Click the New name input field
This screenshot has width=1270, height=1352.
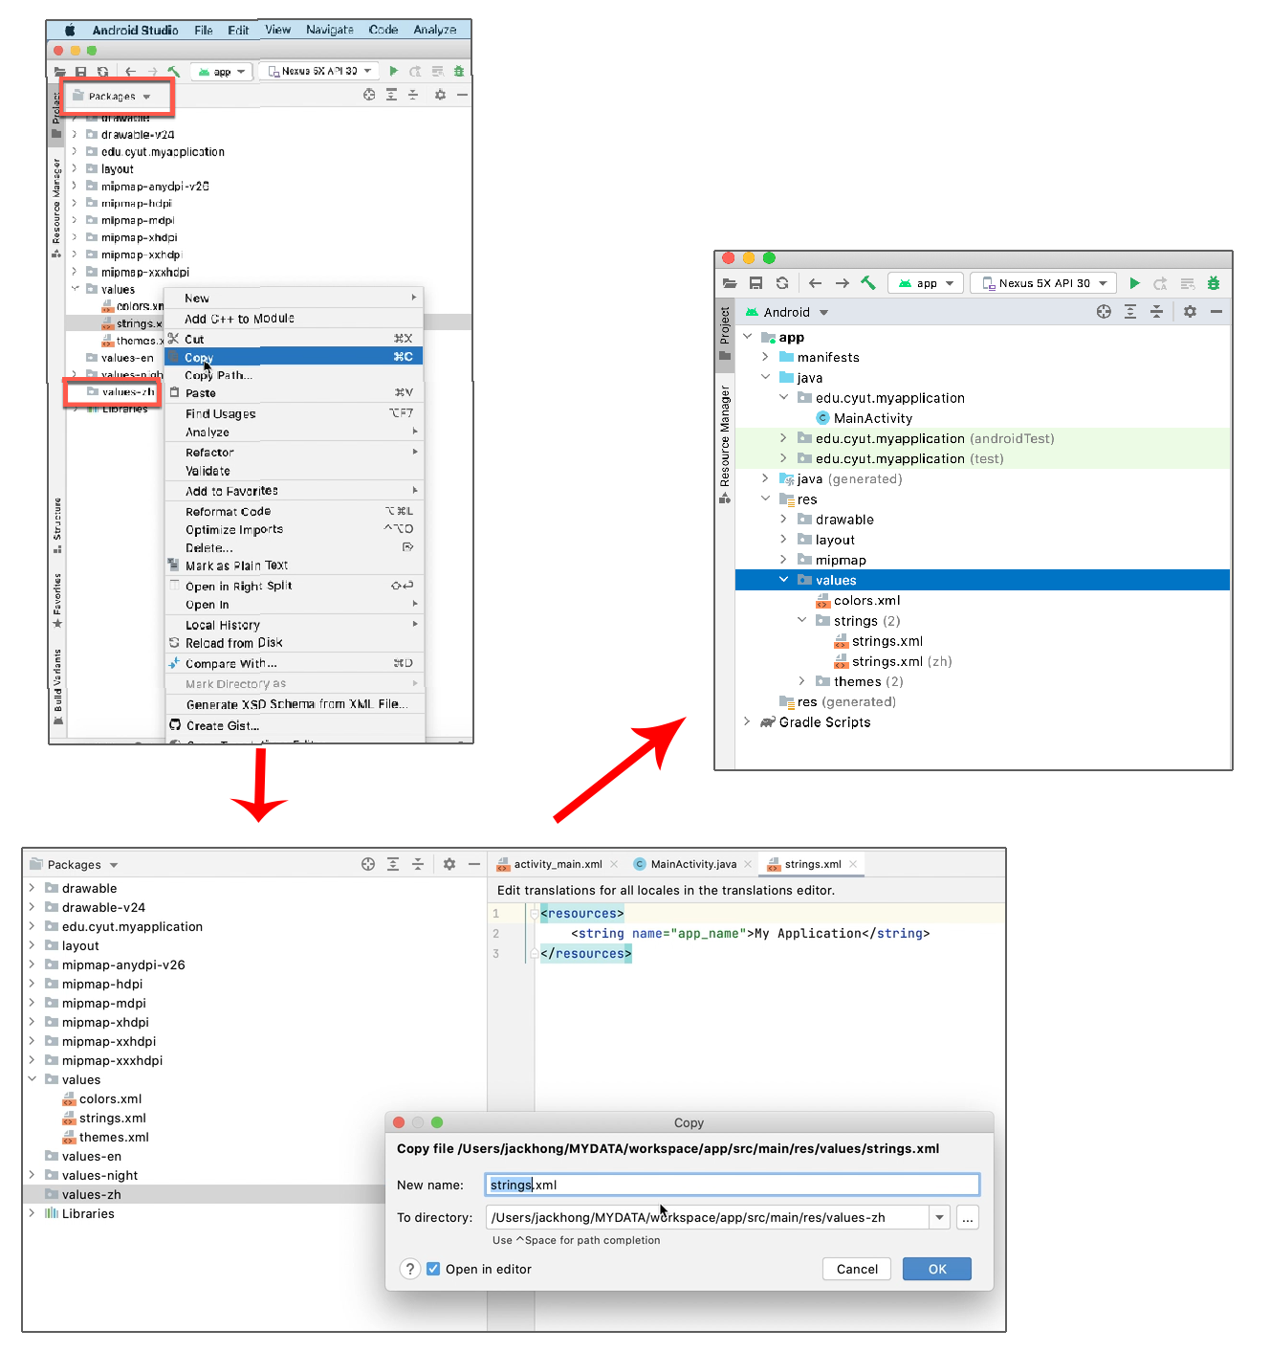click(x=732, y=1185)
